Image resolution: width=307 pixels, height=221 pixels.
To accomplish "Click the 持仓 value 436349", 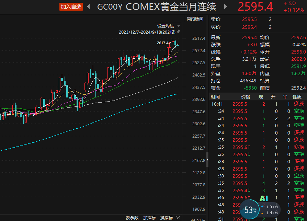I will click(x=248, y=81).
